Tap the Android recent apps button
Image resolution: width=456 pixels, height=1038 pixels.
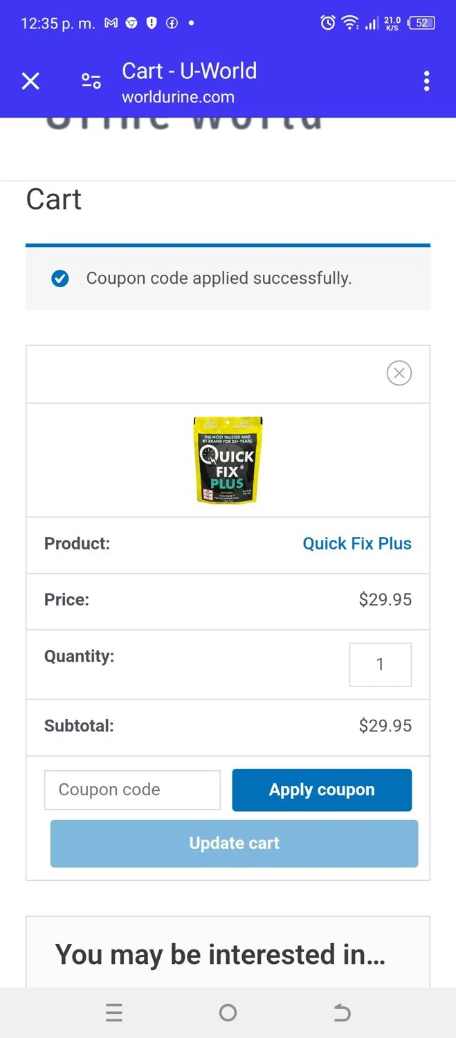pyautogui.click(x=114, y=1013)
